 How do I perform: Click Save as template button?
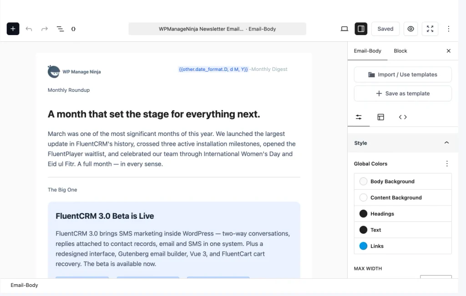403,94
